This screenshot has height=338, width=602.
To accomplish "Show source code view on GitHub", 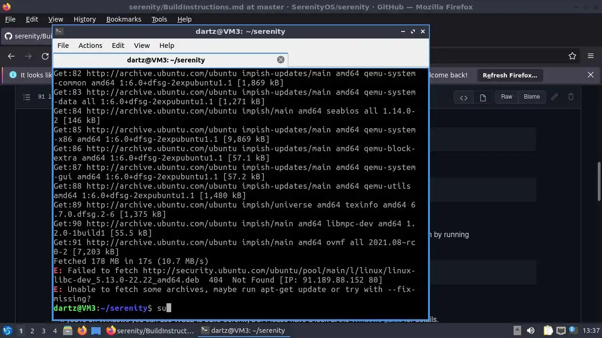I will [464, 97].
